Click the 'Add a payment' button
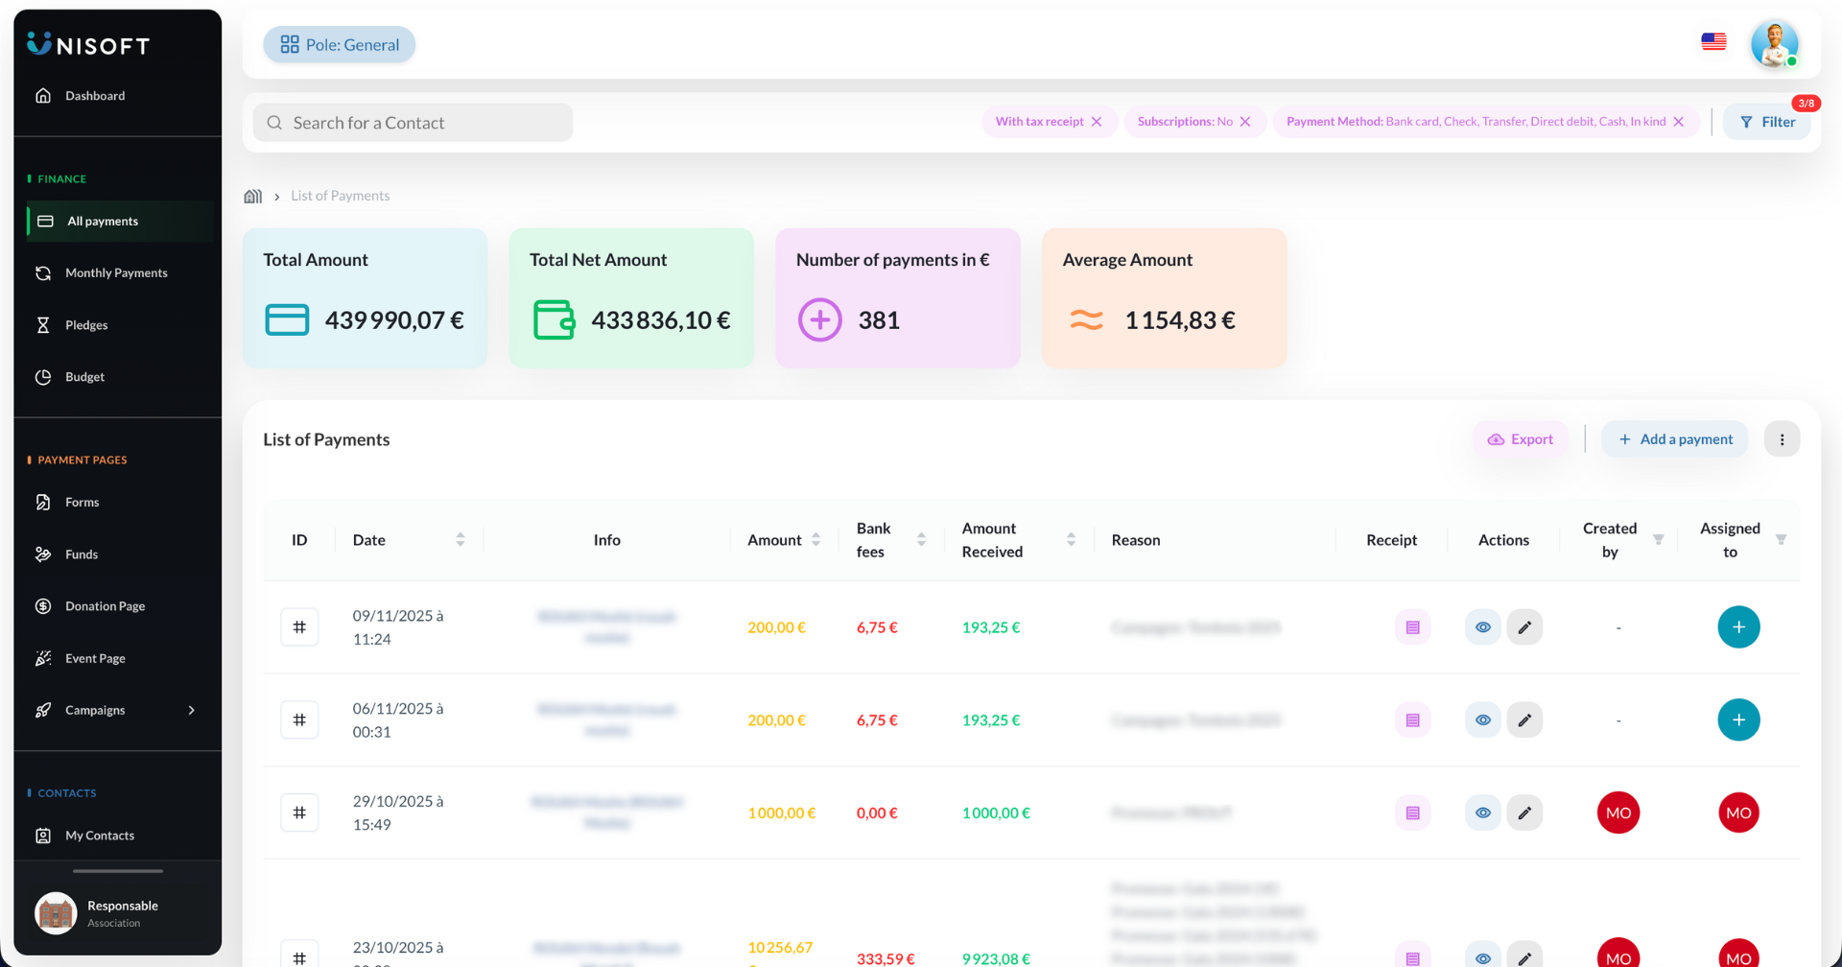Viewport: 1842px width, 967px height. [x=1675, y=439]
